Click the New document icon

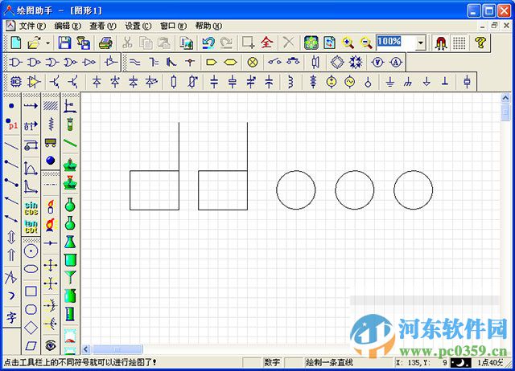[x=16, y=43]
